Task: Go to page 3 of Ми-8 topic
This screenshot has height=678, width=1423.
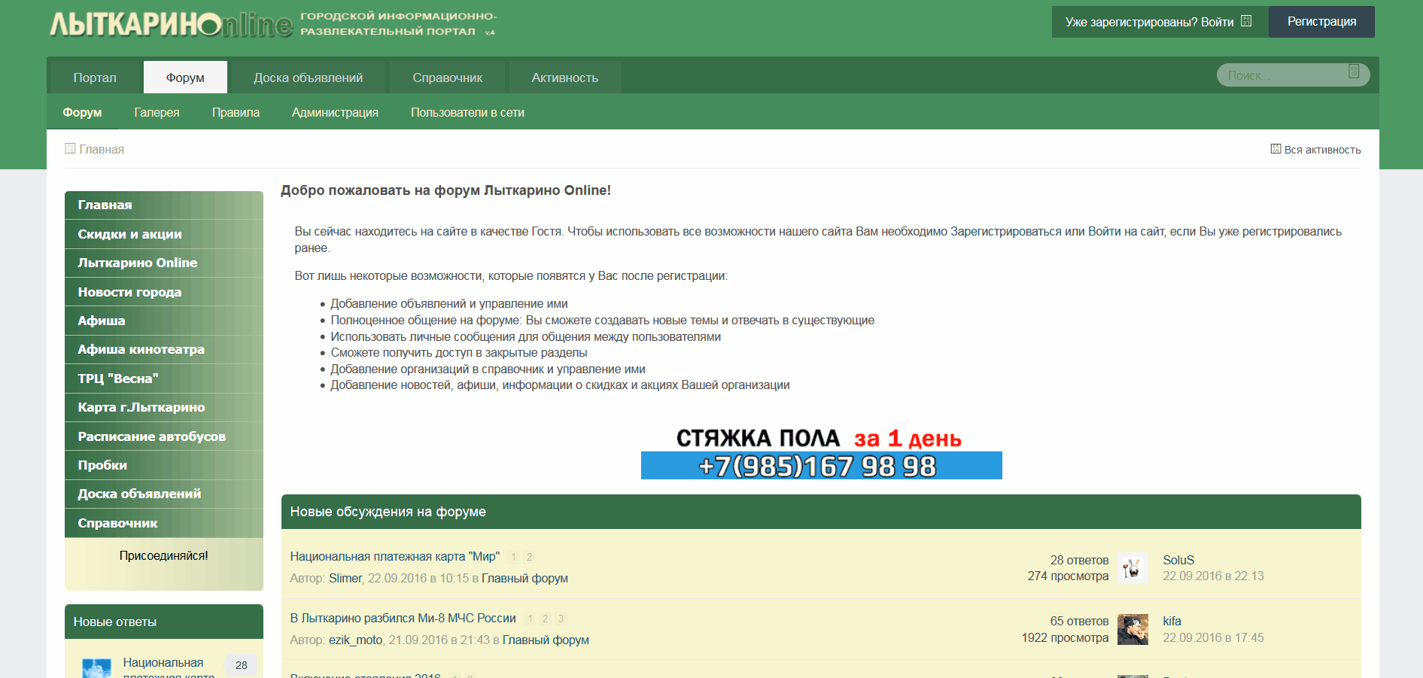Action: (561, 619)
